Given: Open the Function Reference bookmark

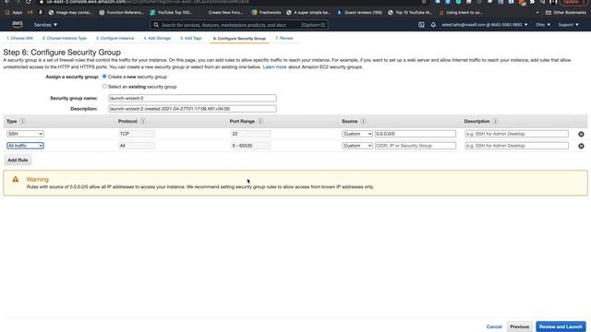Looking at the screenshot, I should tap(122, 12).
